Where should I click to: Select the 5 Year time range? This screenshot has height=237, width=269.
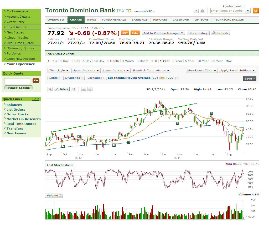coord(190,61)
